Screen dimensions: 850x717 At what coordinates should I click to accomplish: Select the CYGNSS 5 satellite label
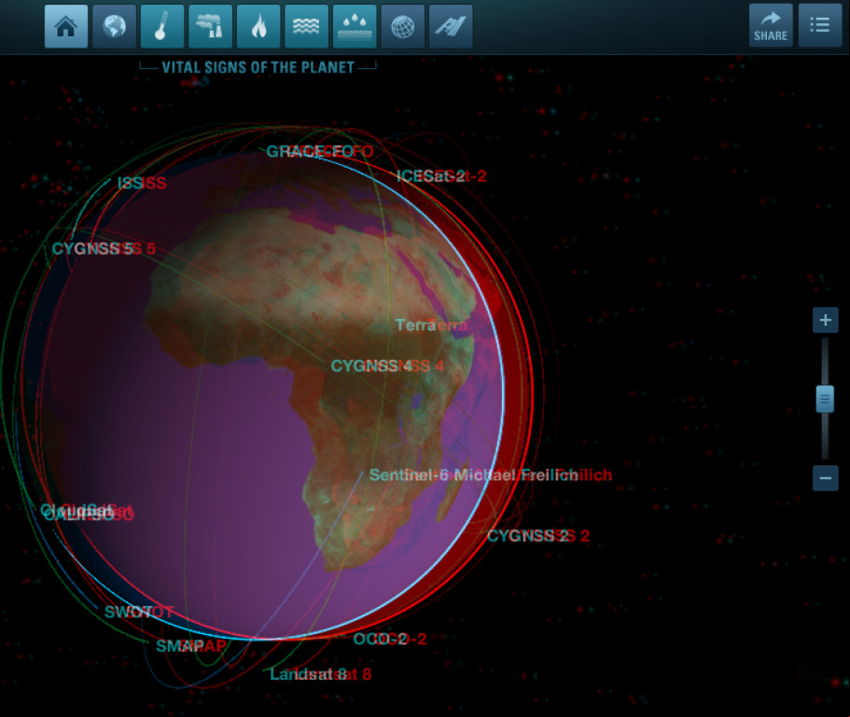coord(104,249)
